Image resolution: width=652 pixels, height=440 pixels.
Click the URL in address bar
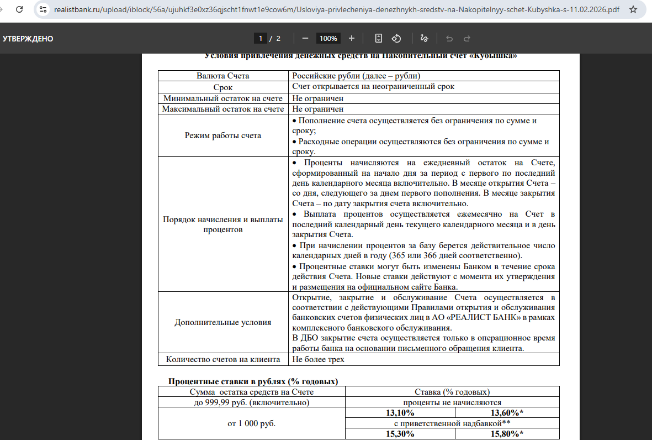click(337, 10)
